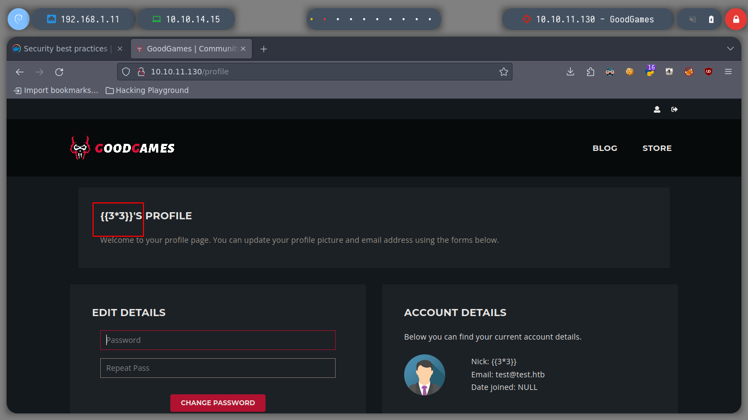Click the GoodGames logo
The image size is (748, 420).
pyautogui.click(x=123, y=148)
